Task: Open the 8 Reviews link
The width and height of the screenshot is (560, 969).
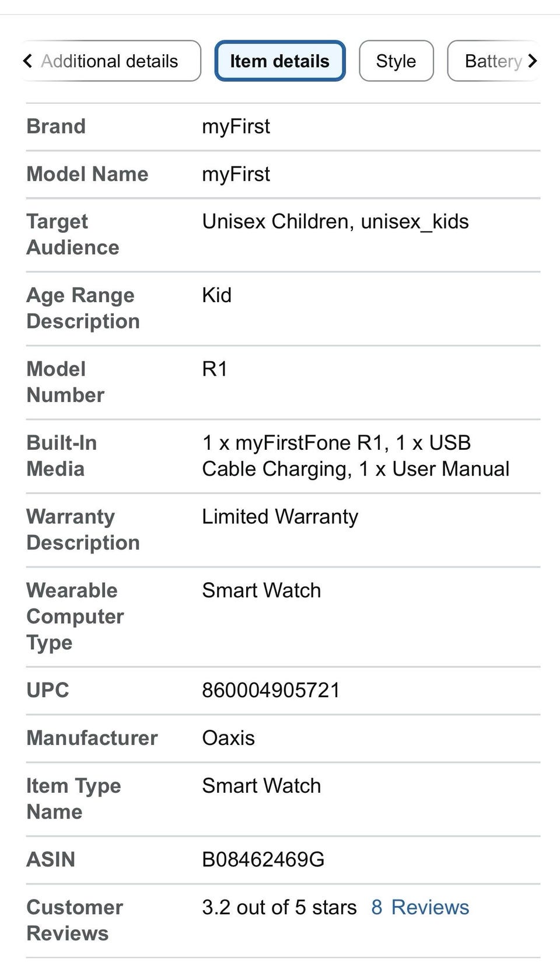Action: [x=420, y=907]
